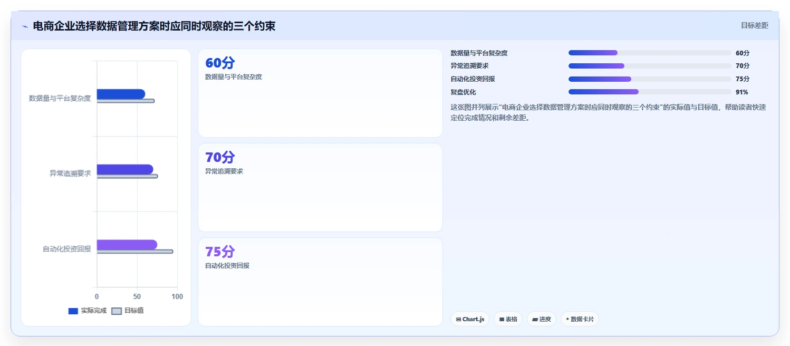
Task: Click the chart axis label 自动化投资回报
Action: tap(67, 248)
